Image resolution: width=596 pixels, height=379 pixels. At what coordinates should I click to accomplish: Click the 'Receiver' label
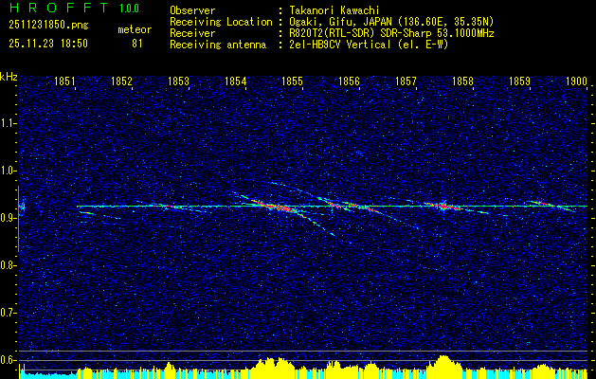click(x=192, y=33)
